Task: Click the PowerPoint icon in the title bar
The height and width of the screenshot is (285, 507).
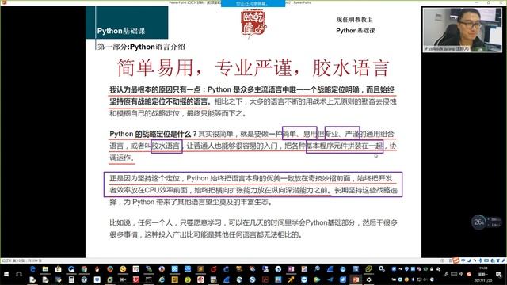Action: click(x=3, y=2)
